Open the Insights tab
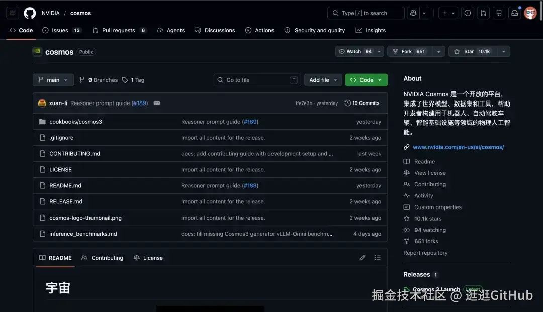543x312 pixels. 371,31
